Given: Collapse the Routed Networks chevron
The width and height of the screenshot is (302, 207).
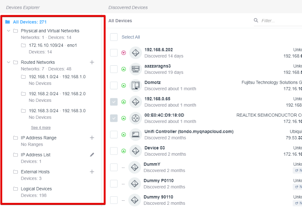Looking at the screenshot, I should pos(9,62).
